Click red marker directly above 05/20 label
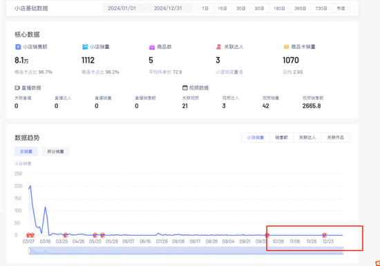The width and height of the screenshot is (380, 266). click(x=95, y=235)
